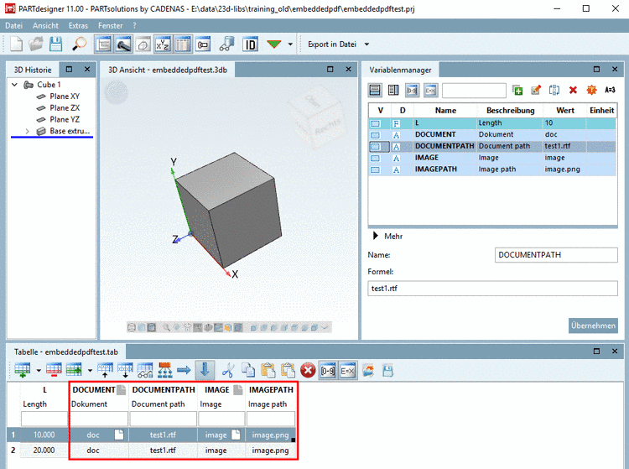
Task: Click the blue brackets reorder variable icon
Action: (x=554, y=90)
